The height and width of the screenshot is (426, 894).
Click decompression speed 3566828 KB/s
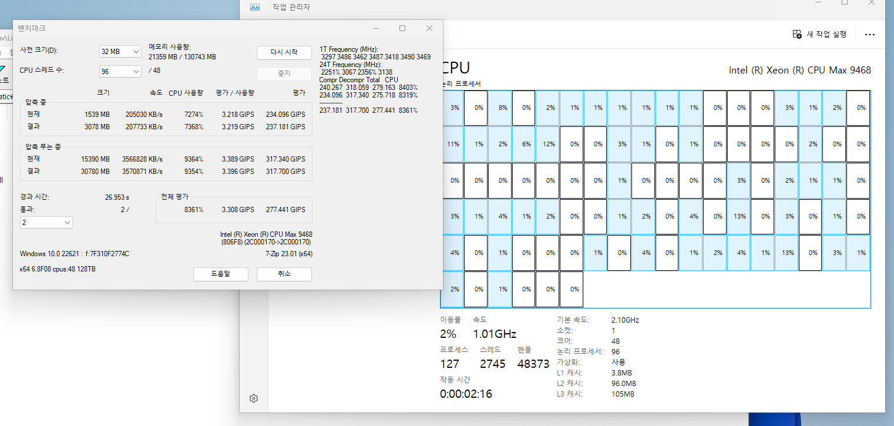pyautogui.click(x=143, y=159)
